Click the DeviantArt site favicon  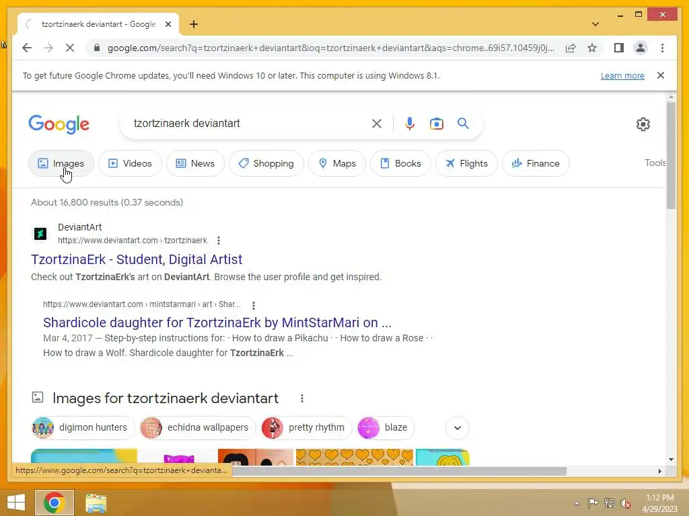(40, 233)
